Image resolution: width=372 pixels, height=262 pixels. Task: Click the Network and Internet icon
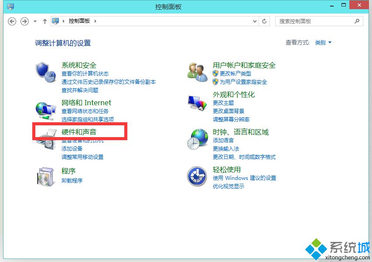tap(45, 110)
